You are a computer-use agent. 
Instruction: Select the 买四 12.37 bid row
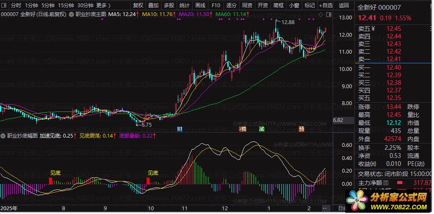click(393, 90)
